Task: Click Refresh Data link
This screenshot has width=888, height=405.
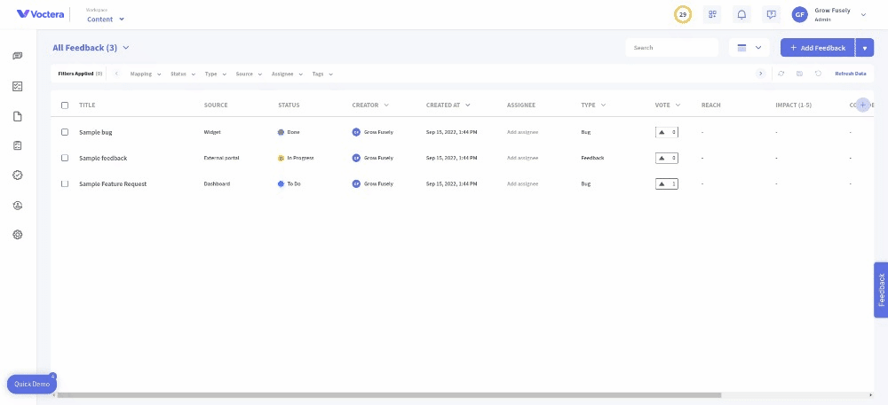Action: (850, 74)
